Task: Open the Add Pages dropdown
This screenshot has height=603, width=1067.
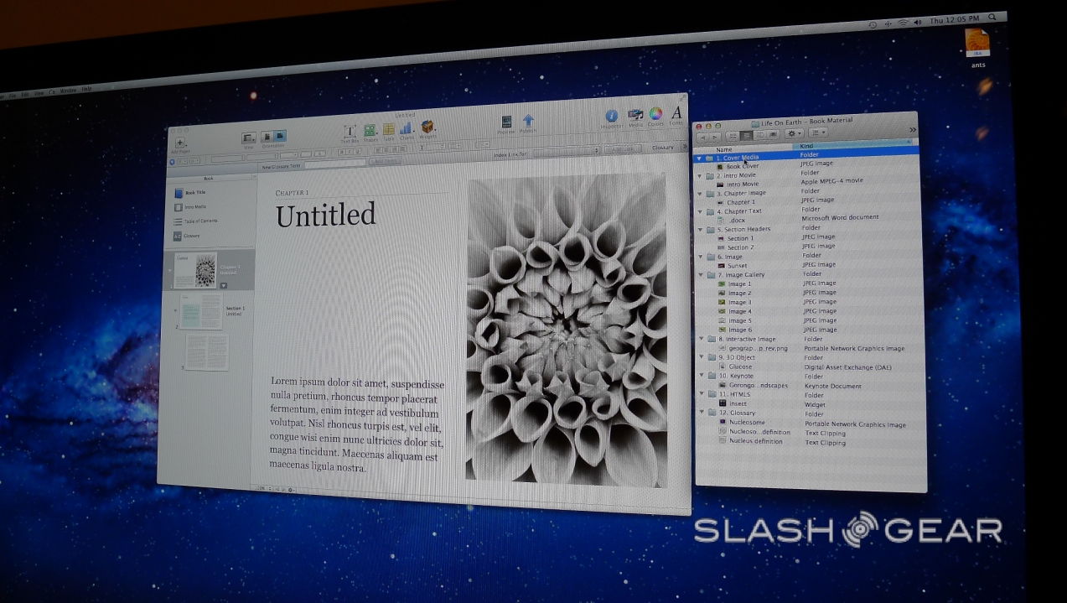Action: click(180, 143)
